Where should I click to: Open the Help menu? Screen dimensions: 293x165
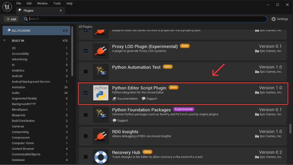69,3
